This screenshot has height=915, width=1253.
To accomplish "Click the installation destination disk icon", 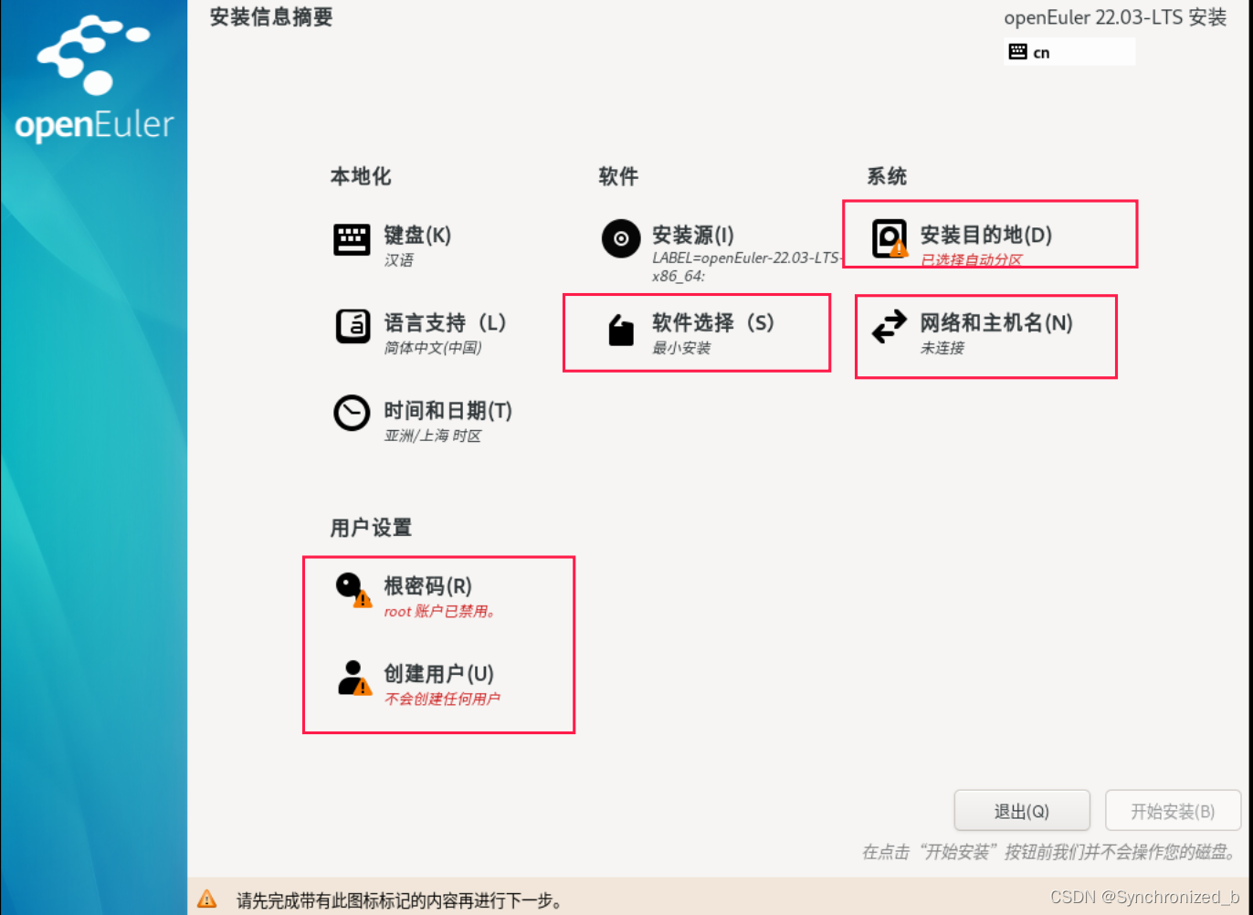I will coord(890,239).
